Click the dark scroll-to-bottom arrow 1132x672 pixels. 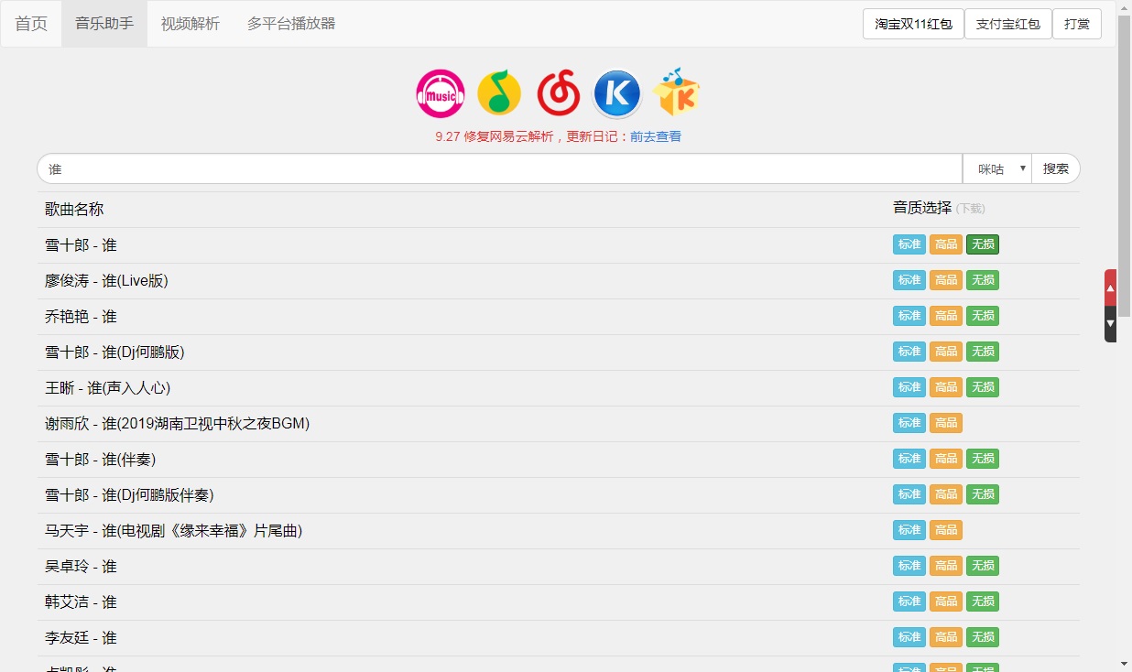(1110, 323)
